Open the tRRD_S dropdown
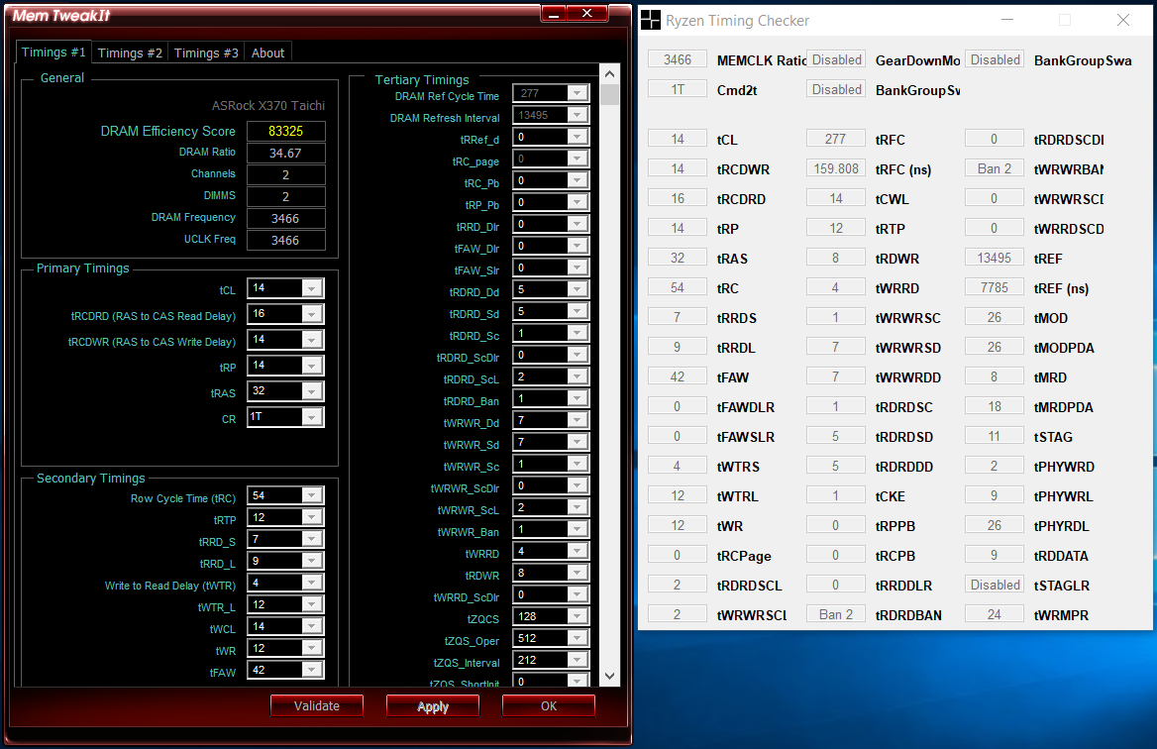This screenshot has height=749, width=1157. pyautogui.click(x=311, y=539)
